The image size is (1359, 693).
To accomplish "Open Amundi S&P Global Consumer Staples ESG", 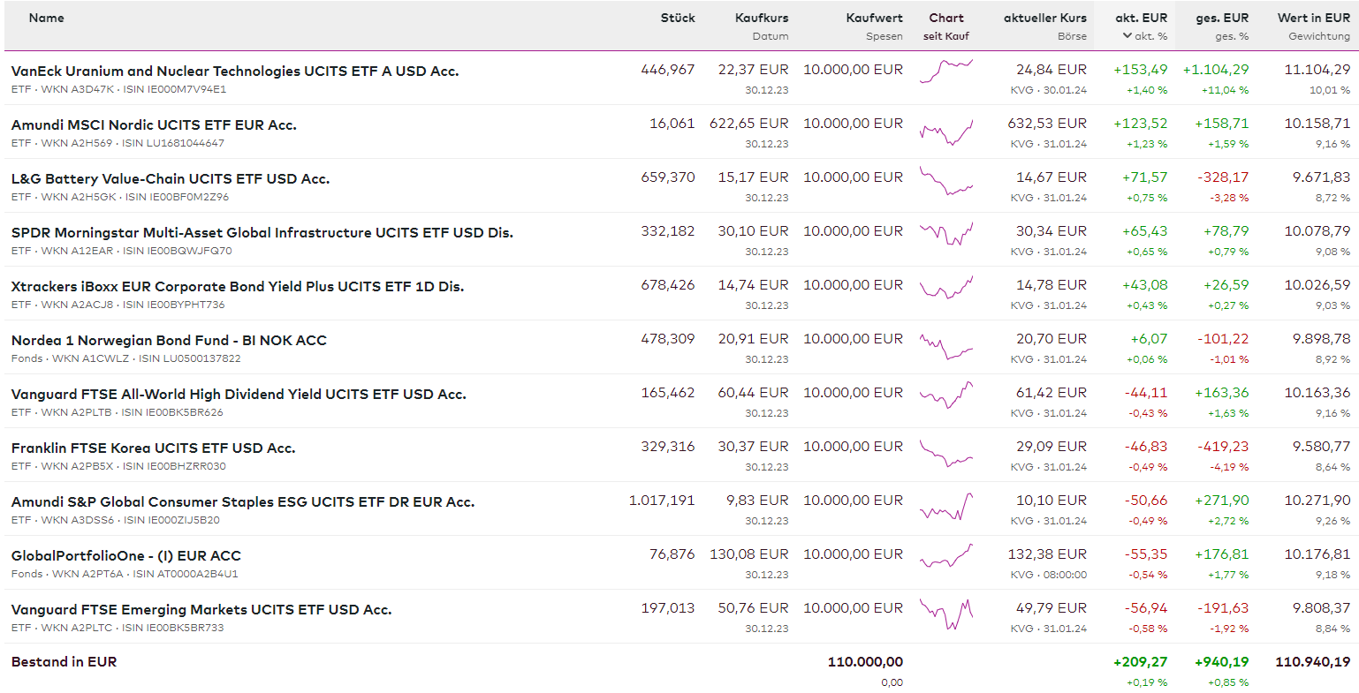I will 242,502.
